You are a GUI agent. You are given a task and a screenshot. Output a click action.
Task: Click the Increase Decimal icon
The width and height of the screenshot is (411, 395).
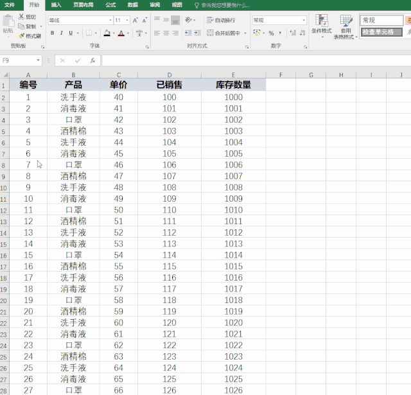(x=293, y=33)
